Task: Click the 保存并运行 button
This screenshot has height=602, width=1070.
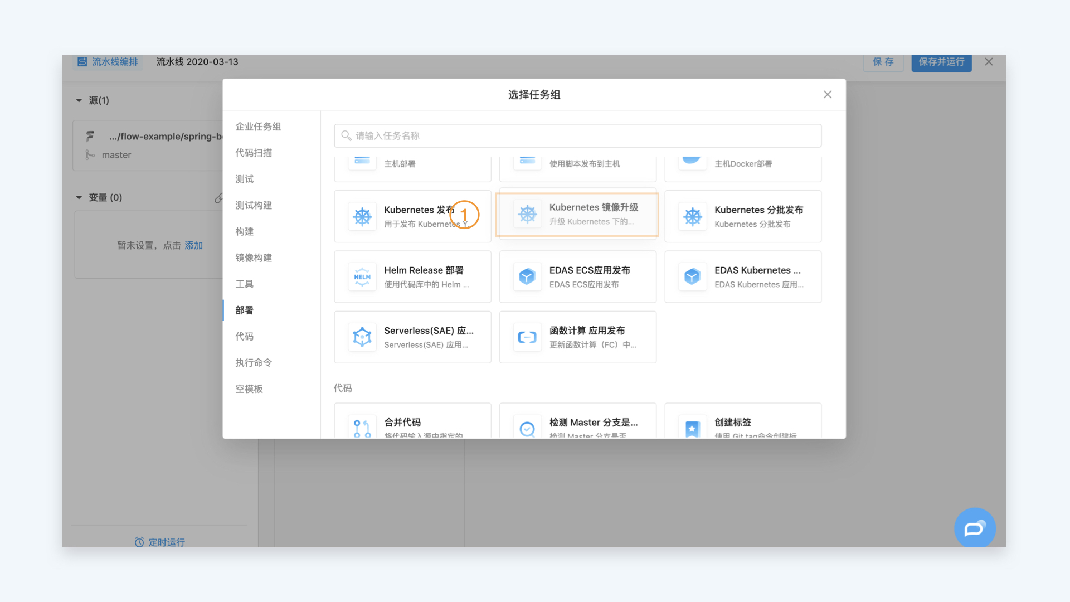Action: point(941,62)
